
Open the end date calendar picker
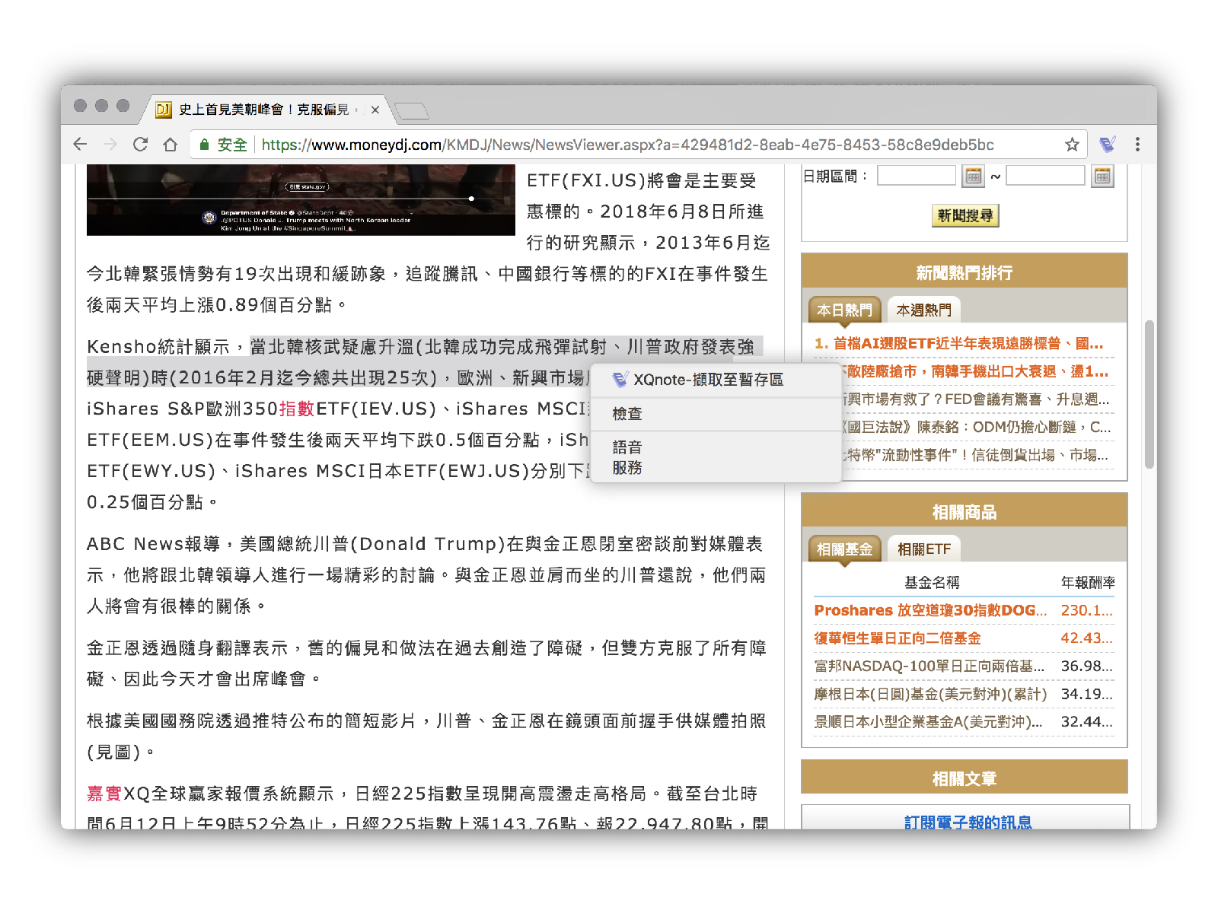pos(1102,177)
